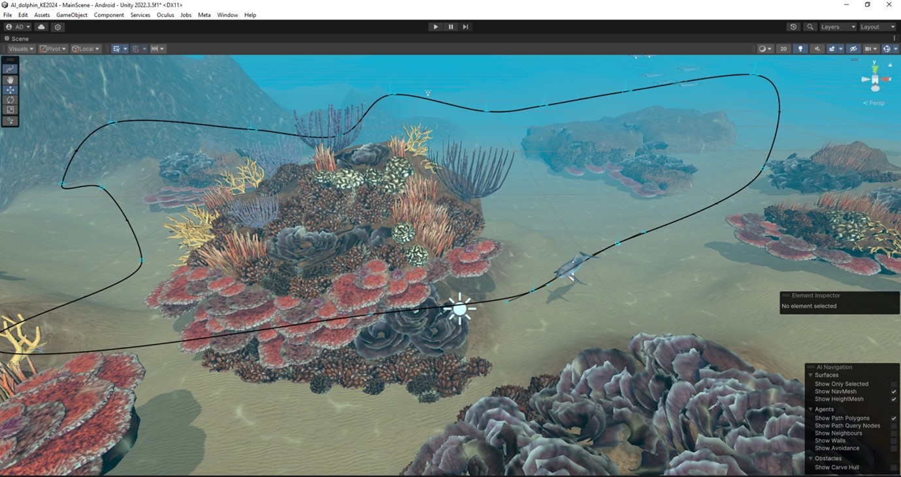Collapse the Surfaces section
The image size is (901, 477).
[811, 375]
